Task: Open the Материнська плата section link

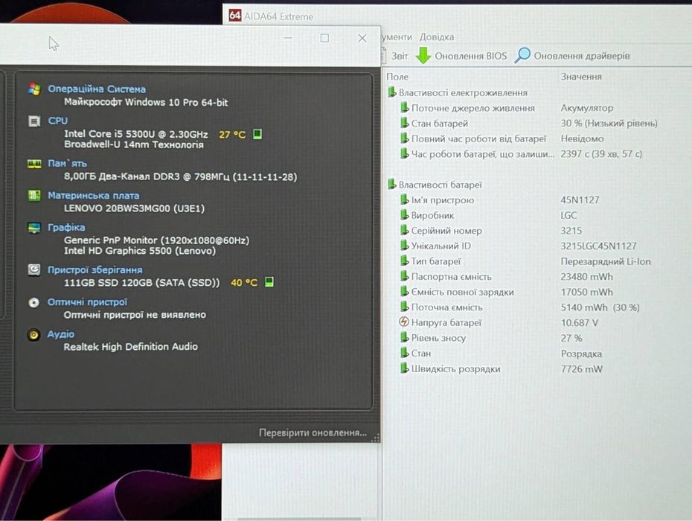Action: 94,195
